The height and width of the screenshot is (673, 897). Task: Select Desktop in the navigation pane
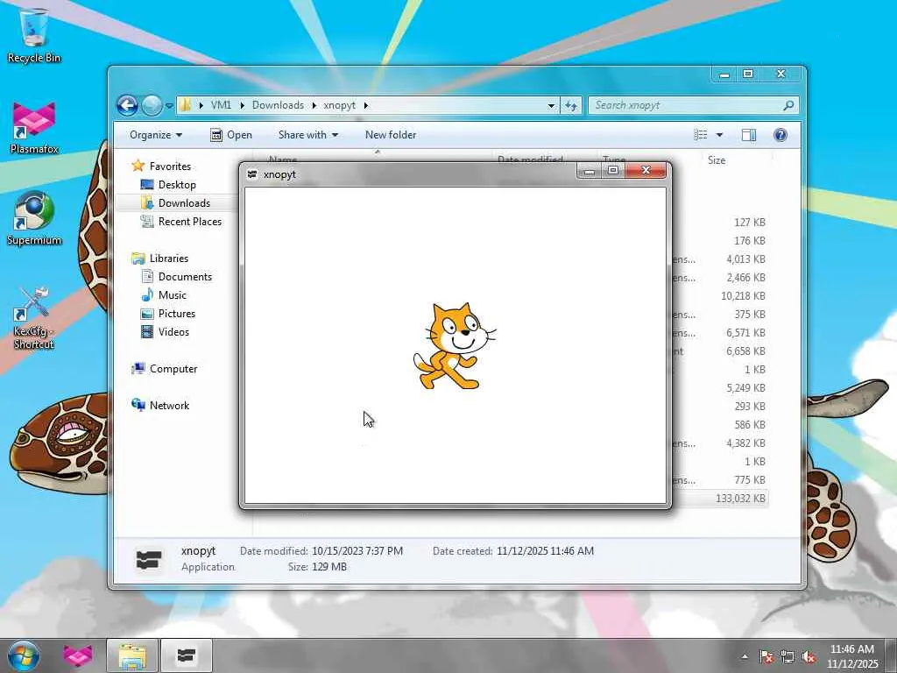point(177,185)
